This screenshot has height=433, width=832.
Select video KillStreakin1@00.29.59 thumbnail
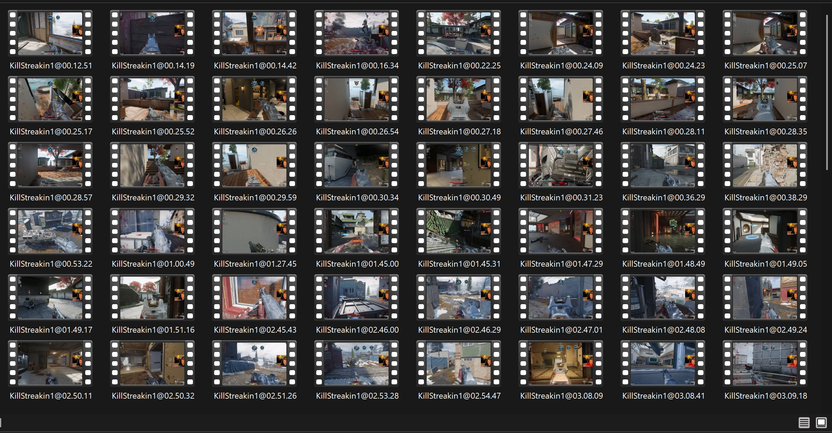click(254, 165)
